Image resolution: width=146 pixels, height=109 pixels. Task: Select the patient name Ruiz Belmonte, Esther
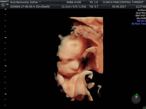pyautogui.click(x=24, y=2)
